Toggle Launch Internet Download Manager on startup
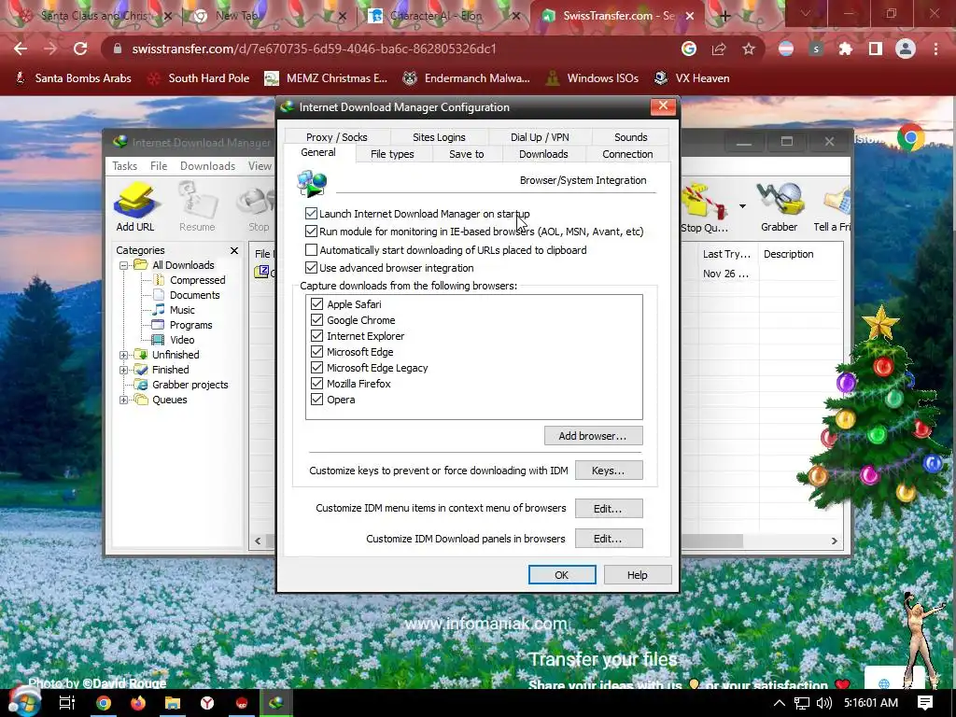The width and height of the screenshot is (956, 717). 311,214
